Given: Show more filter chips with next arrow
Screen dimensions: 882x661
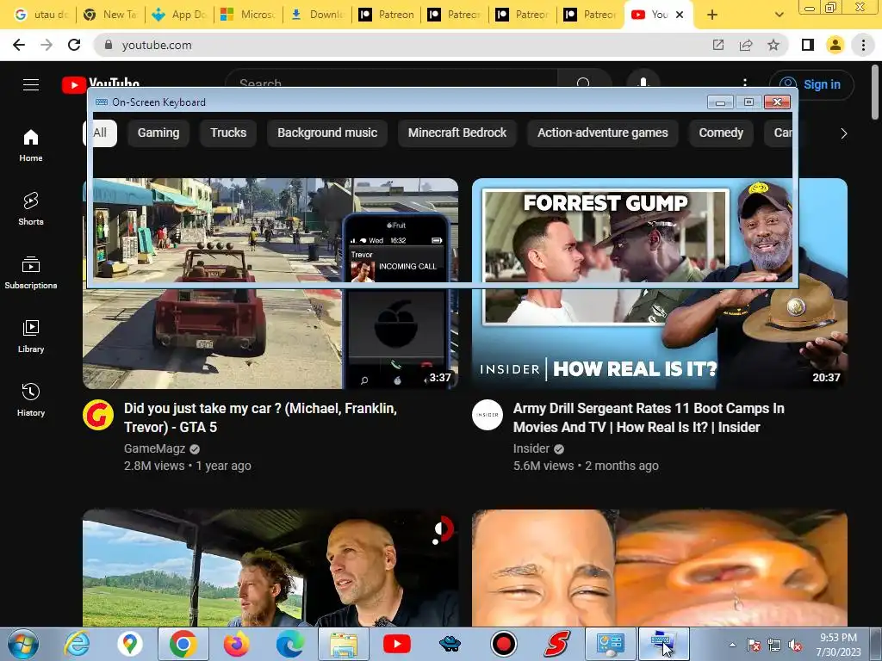Looking at the screenshot, I should coord(843,133).
